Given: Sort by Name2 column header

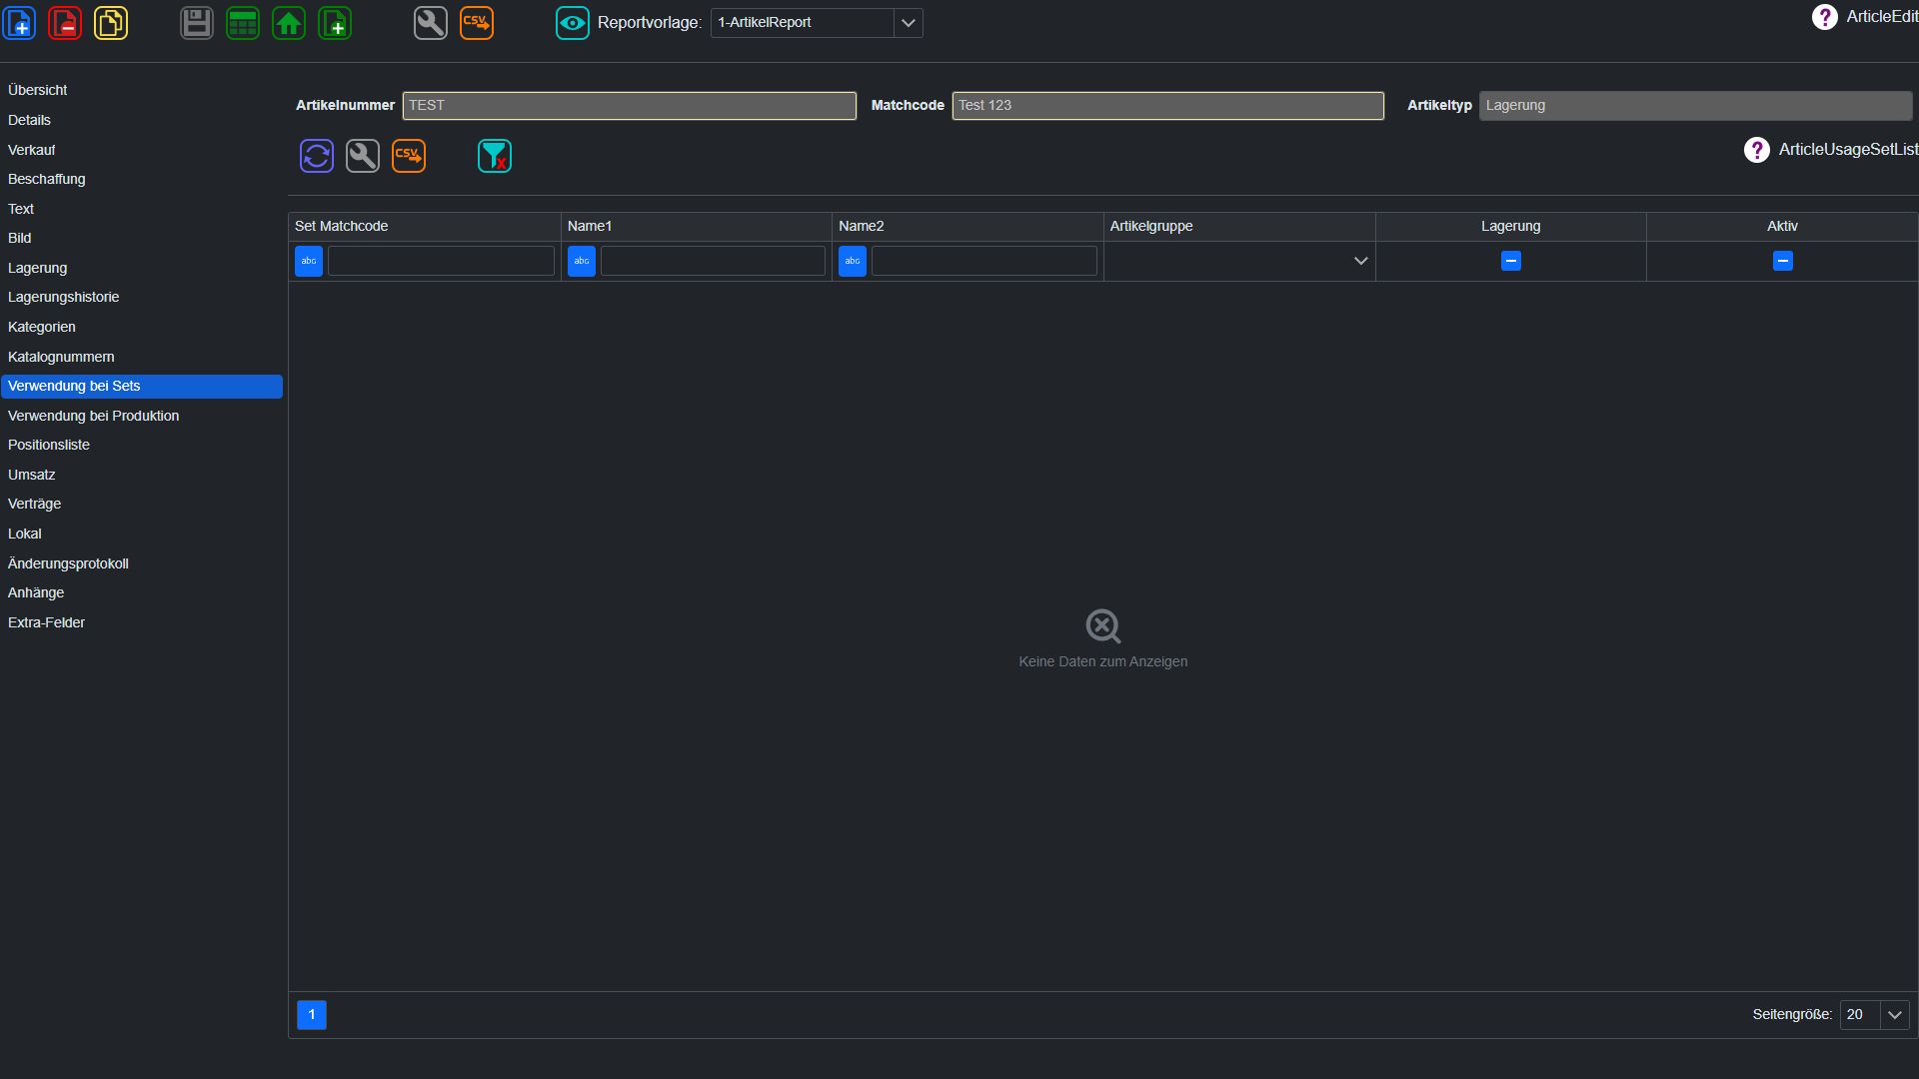Looking at the screenshot, I should (967, 227).
